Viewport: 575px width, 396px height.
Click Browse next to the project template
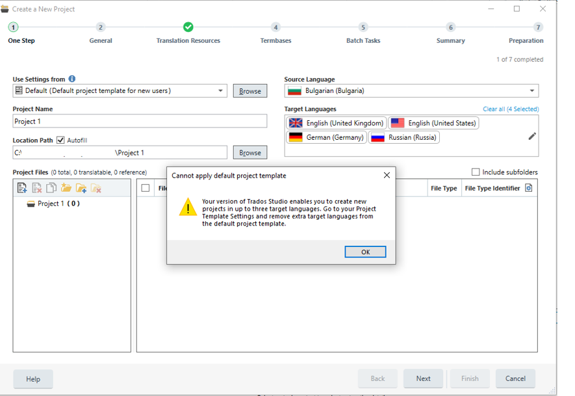(250, 91)
